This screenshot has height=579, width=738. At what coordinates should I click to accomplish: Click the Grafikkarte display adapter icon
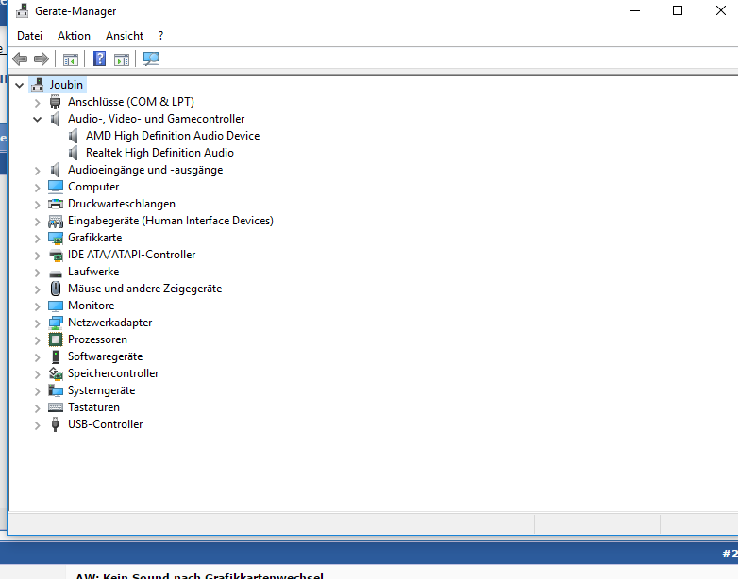tap(56, 238)
